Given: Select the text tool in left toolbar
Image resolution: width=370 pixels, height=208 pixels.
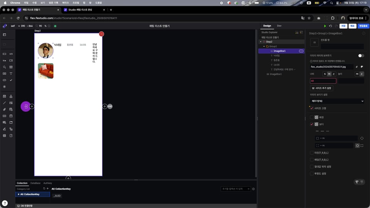Looking at the screenshot, I should click(11, 73).
